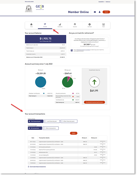Click the Transaction details column header
The image size is (137, 176).
44,138
